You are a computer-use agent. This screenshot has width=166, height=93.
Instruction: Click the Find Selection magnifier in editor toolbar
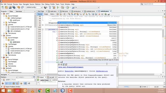pyautogui.click(x=69, y=14)
